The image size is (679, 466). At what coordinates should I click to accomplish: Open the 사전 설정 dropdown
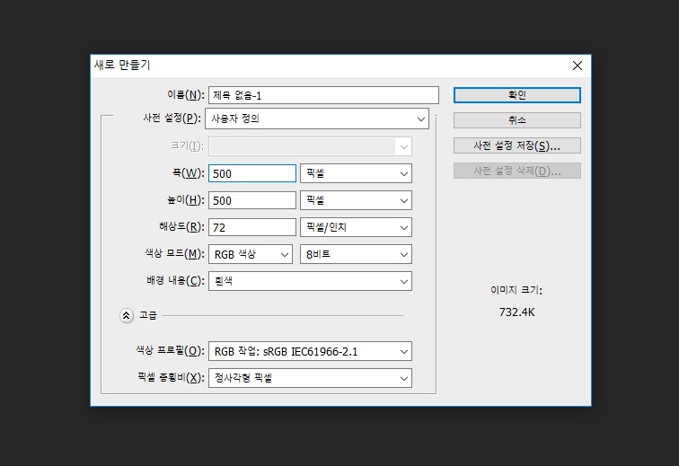tap(317, 119)
